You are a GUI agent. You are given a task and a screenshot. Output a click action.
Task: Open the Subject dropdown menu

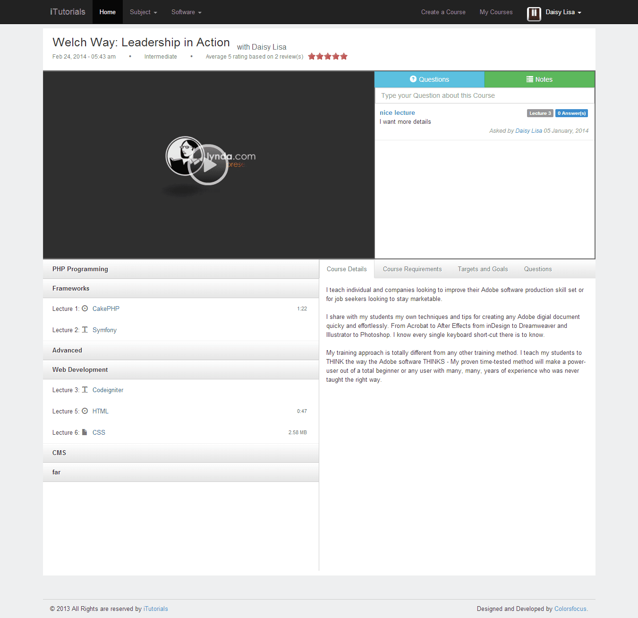[x=144, y=12]
